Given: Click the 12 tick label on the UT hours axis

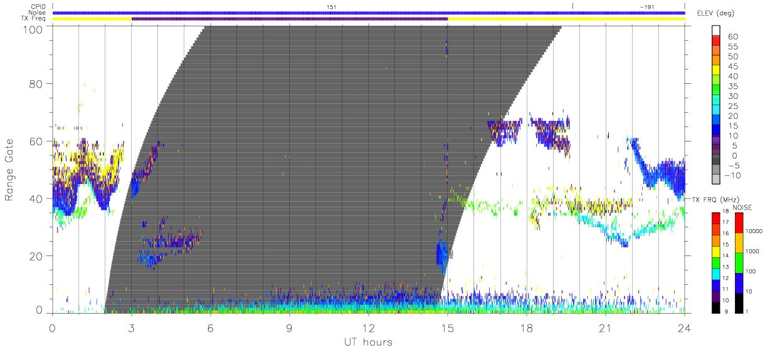Looking at the screenshot, I should [x=369, y=327].
